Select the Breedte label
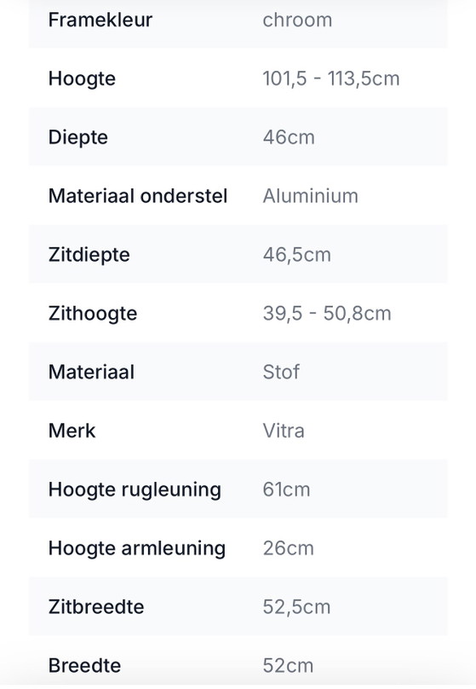Viewport: 476px width, 689px height. point(84,666)
